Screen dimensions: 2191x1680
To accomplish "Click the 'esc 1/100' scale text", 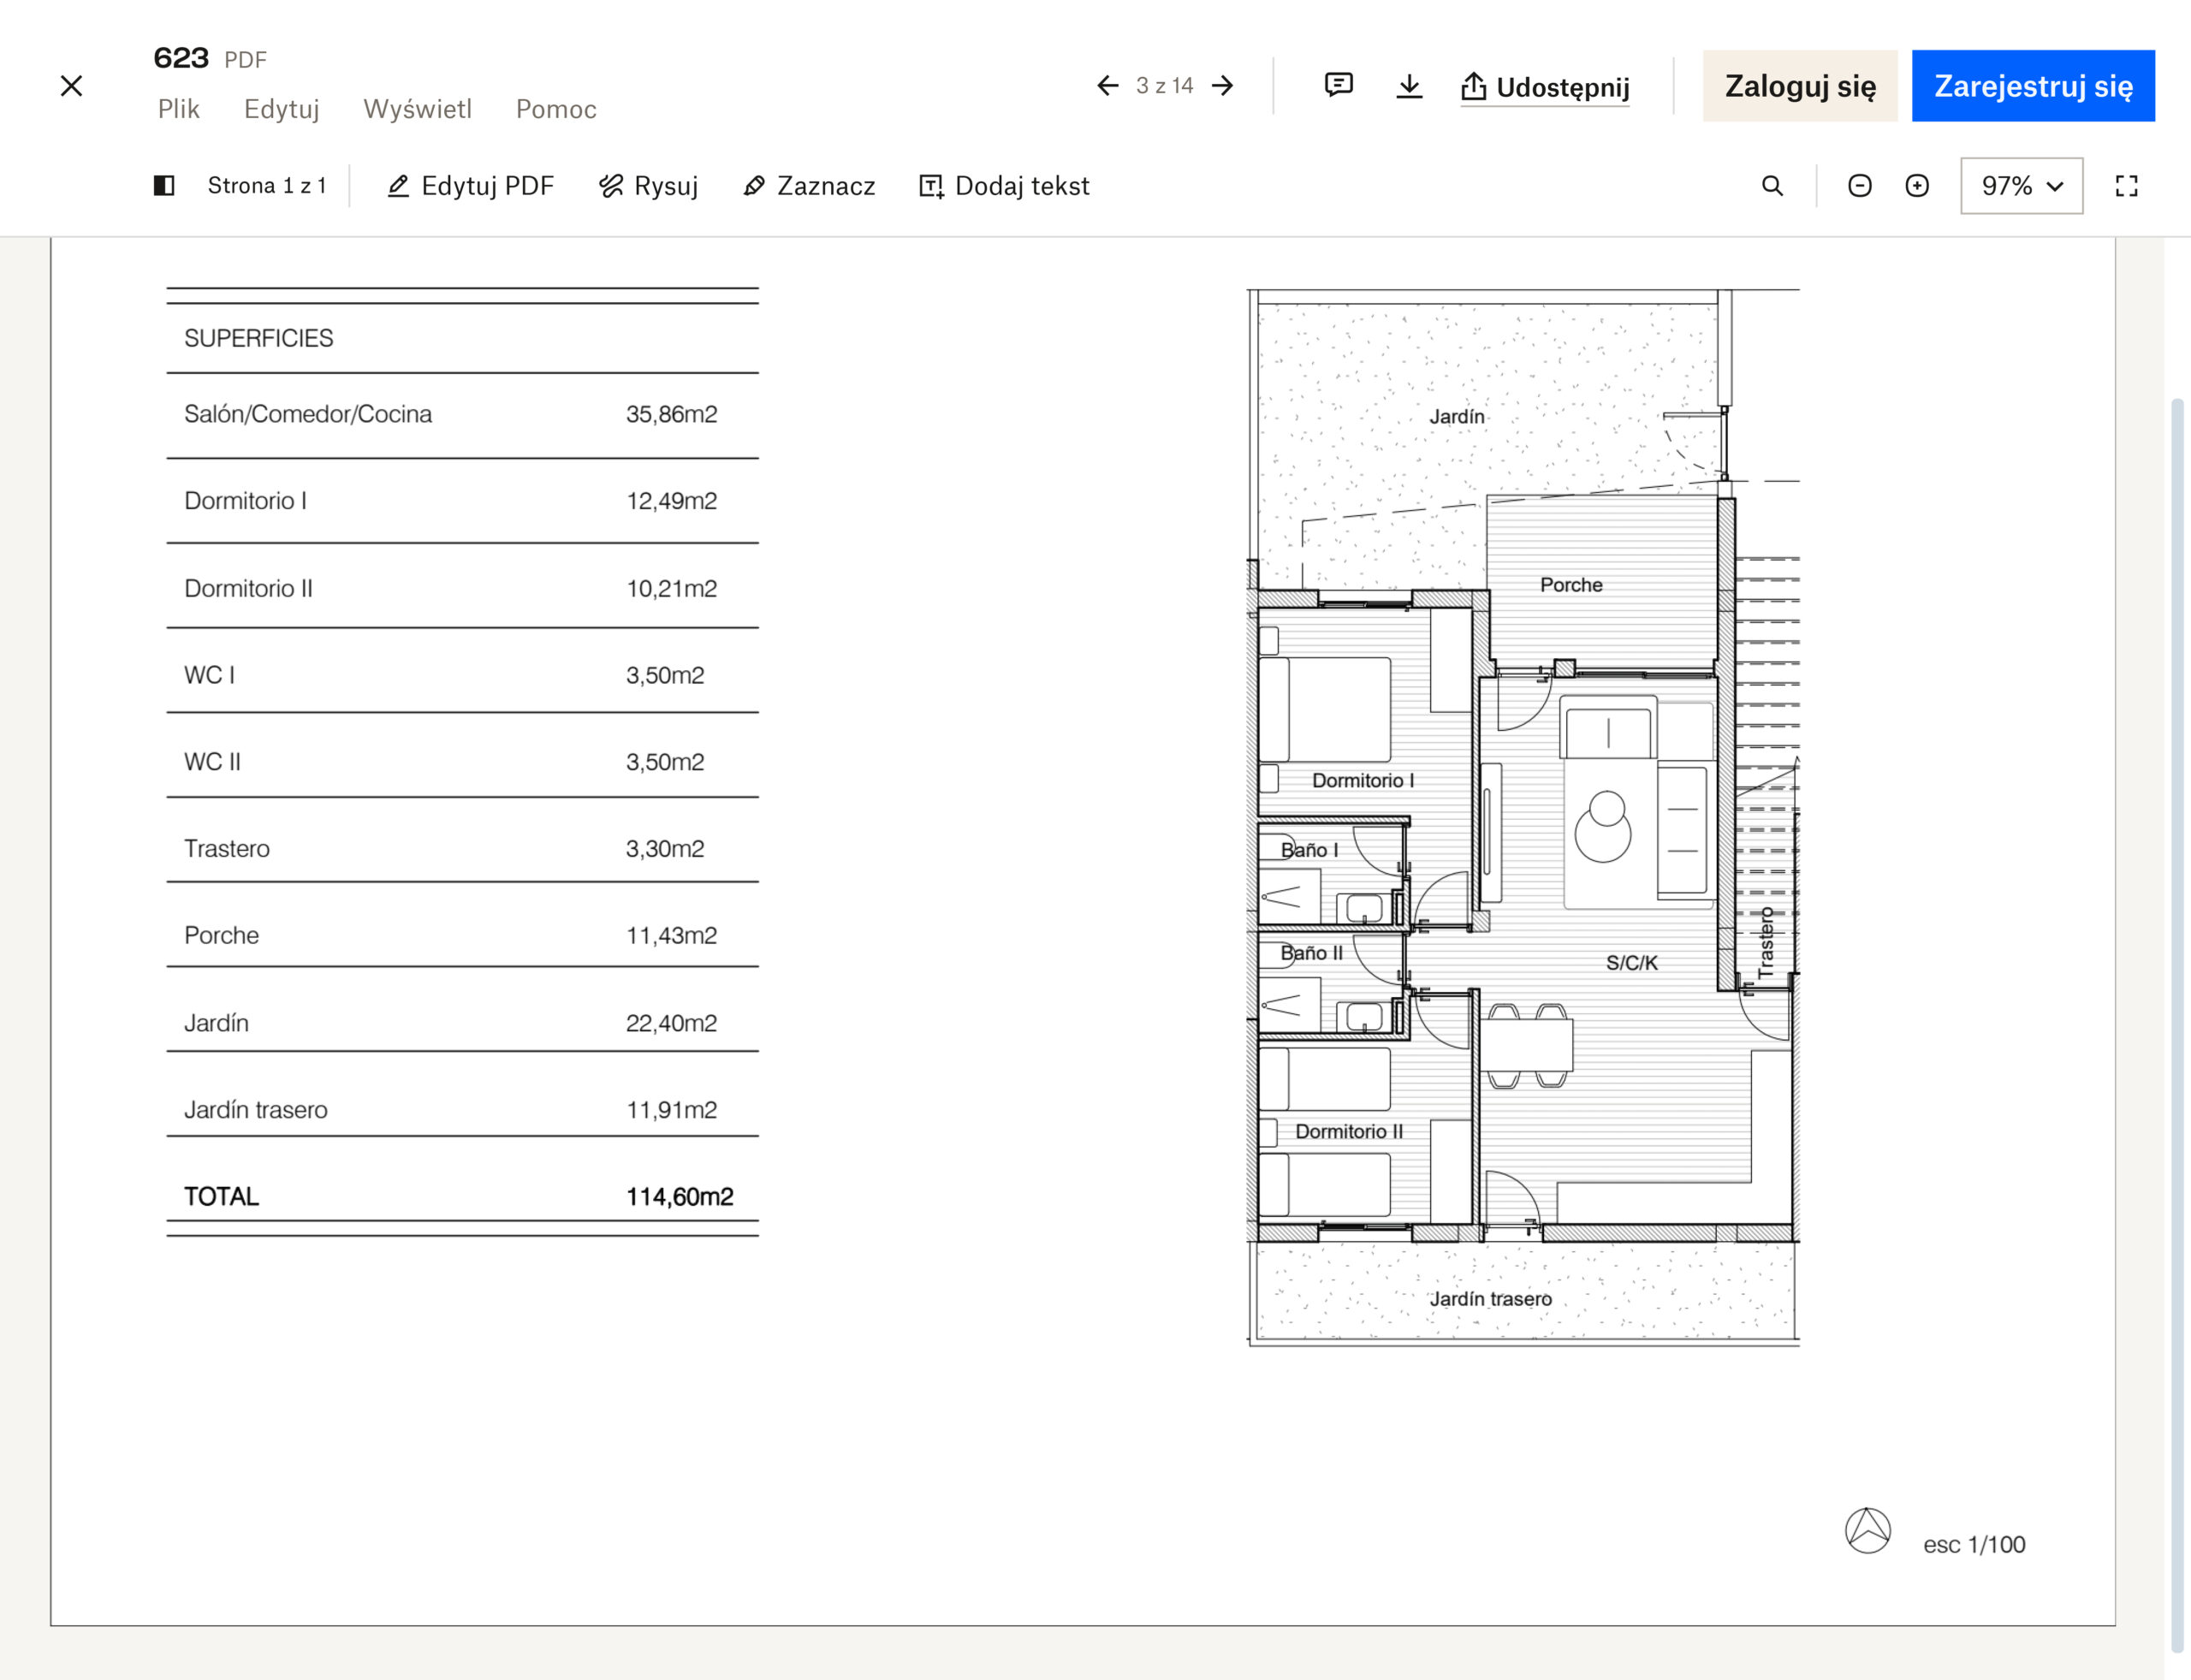I will (1974, 1545).
